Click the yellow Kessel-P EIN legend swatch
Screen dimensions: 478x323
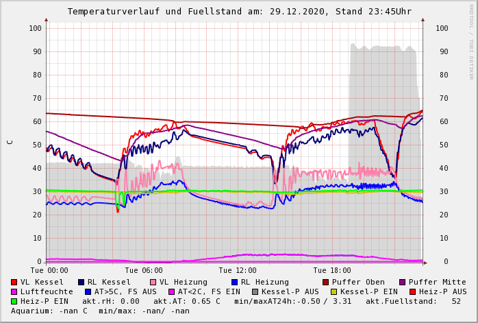334,291
